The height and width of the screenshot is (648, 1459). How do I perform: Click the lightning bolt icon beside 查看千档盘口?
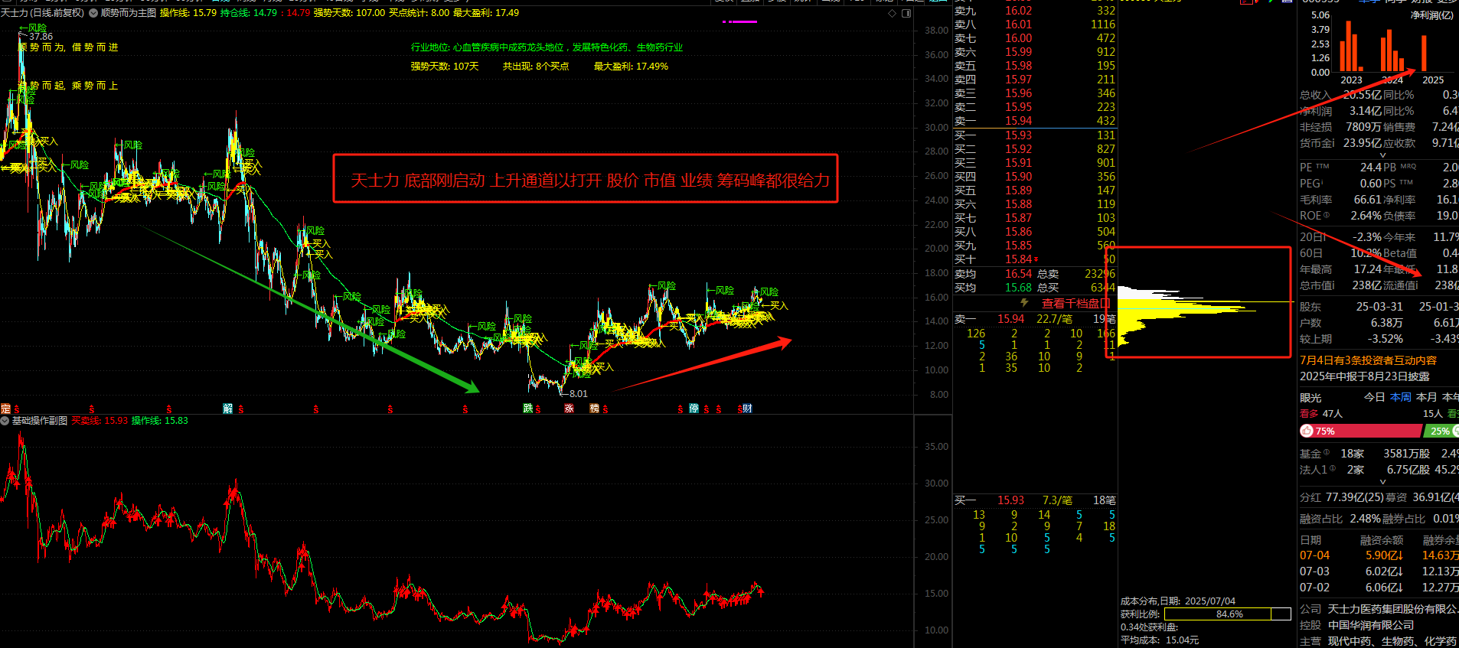[x=1024, y=303]
